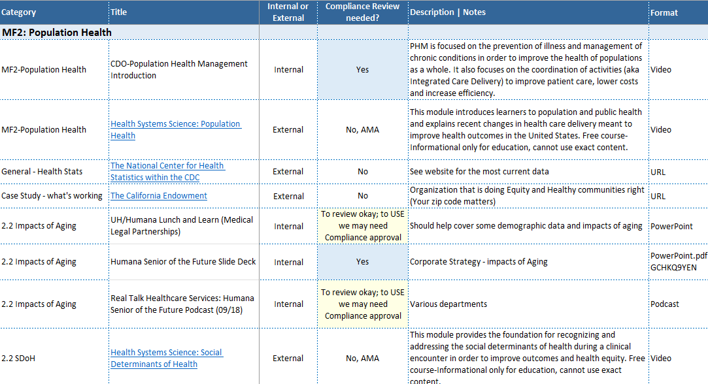708x384 pixels.
Task: Select the Corporate Strategy - impacts of Aging cell
Action: pyautogui.click(x=528, y=262)
